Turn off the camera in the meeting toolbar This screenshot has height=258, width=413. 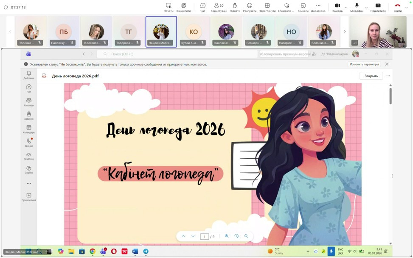pos(338,6)
